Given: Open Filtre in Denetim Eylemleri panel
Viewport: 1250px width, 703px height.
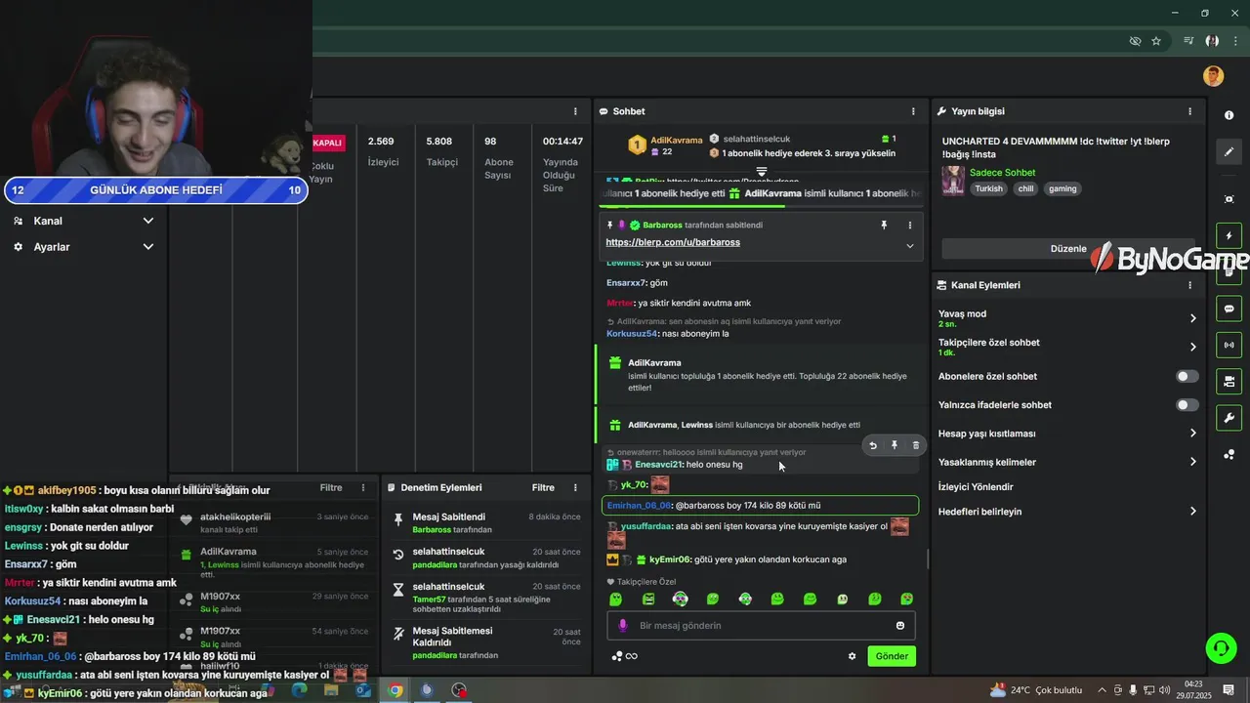Looking at the screenshot, I should (x=543, y=487).
